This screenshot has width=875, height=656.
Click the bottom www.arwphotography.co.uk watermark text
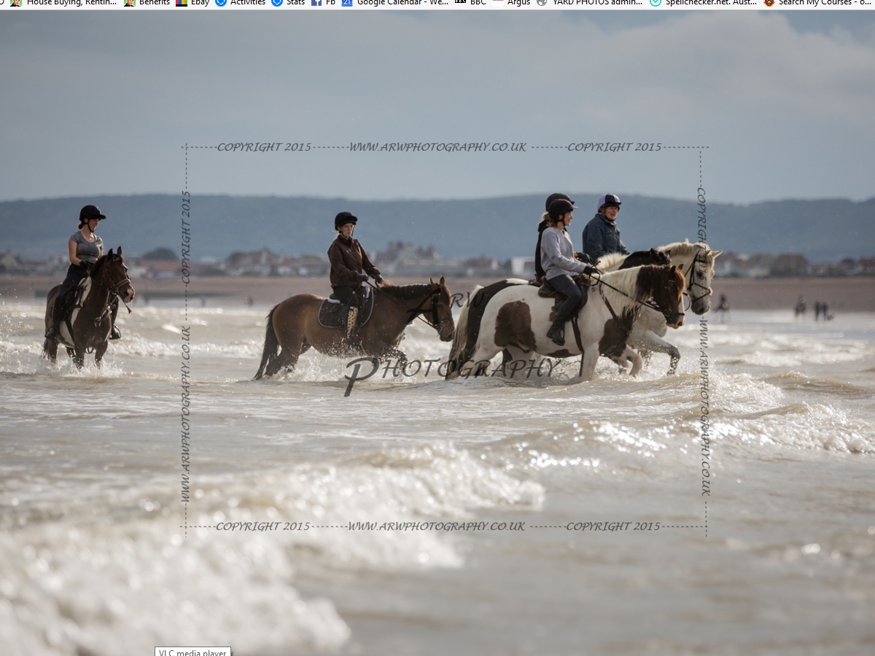pos(435,526)
